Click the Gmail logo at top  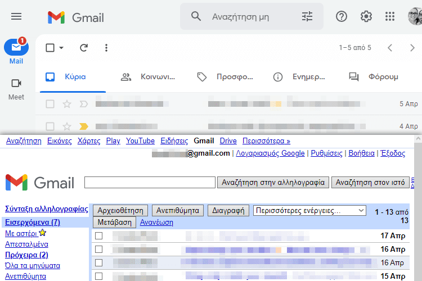75,17
